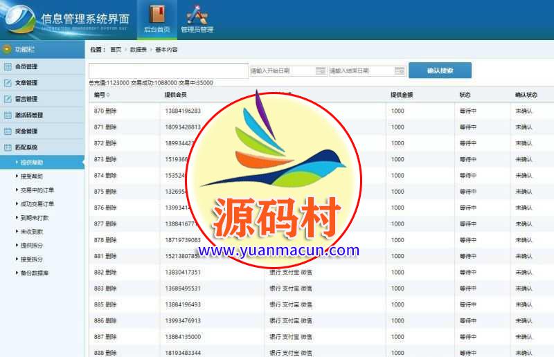Open 交易中的订单 submenu item
The width and height of the screenshot is (554, 357).
click(37, 190)
